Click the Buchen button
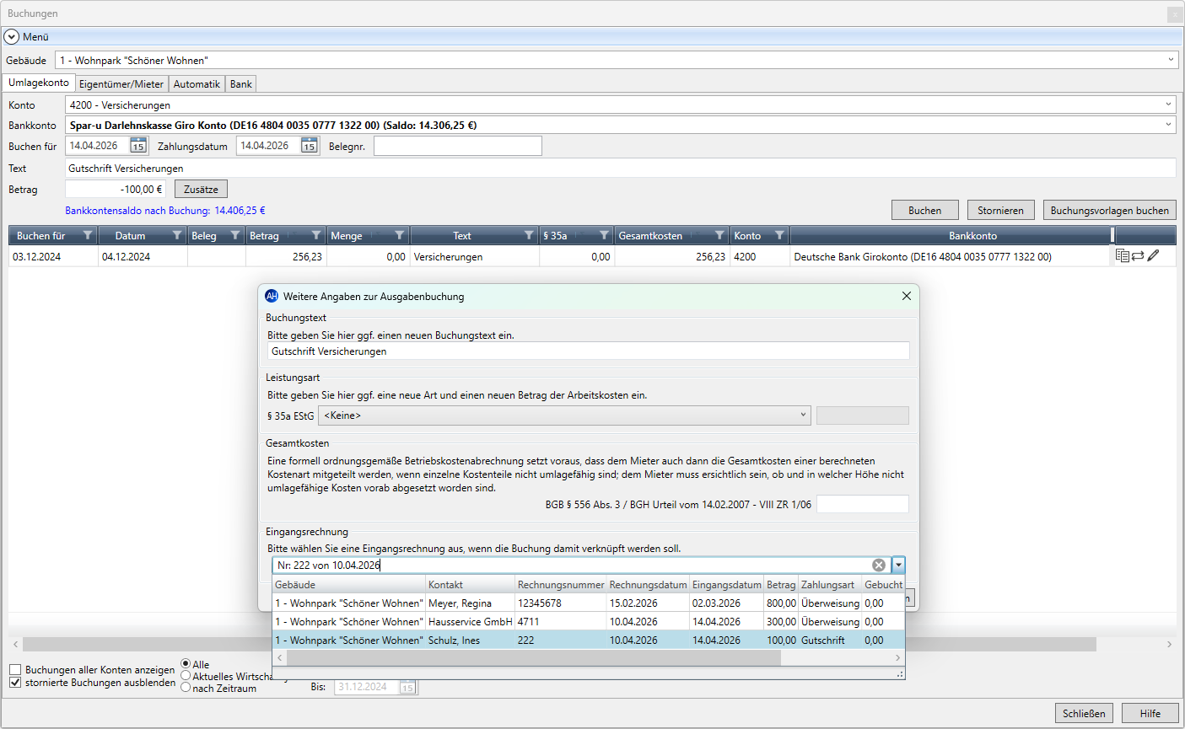The height and width of the screenshot is (729, 1185). point(925,211)
